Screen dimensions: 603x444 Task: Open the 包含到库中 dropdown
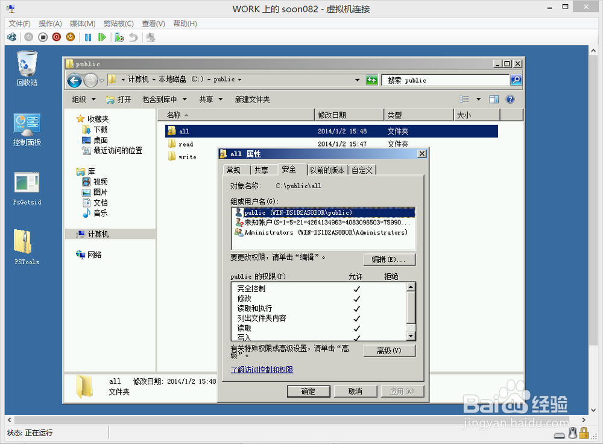point(165,100)
